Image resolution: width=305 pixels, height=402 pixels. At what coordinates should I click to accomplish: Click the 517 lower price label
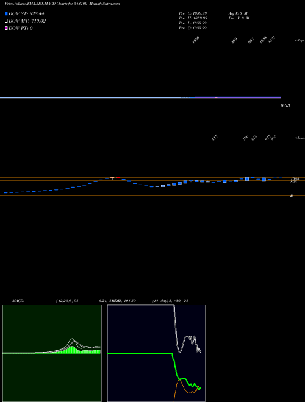[215, 138]
